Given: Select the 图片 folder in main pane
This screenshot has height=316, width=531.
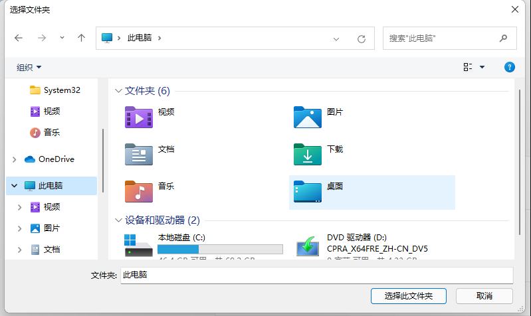Looking at the screenshot, I should tap(308, 117).
